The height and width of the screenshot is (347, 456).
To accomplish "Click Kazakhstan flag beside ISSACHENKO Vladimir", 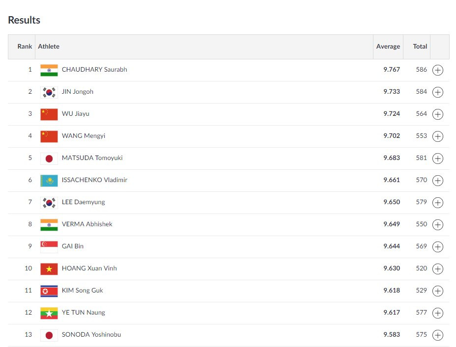I will click(49, 181).
